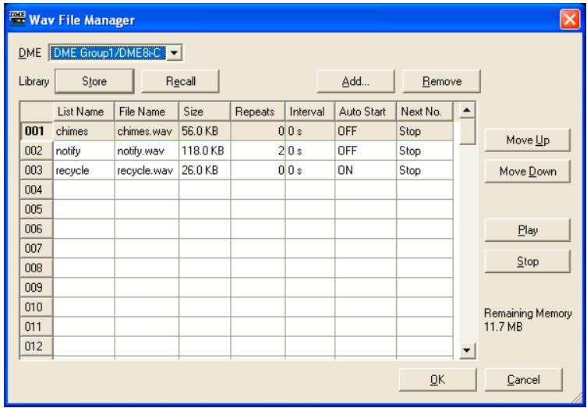Click the 56.0 KB size cell
Screen dimensions: 587x408
click(x=204, y=131)
